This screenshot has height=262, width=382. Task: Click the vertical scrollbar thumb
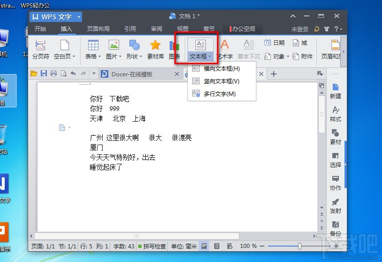tap(322, 114)
